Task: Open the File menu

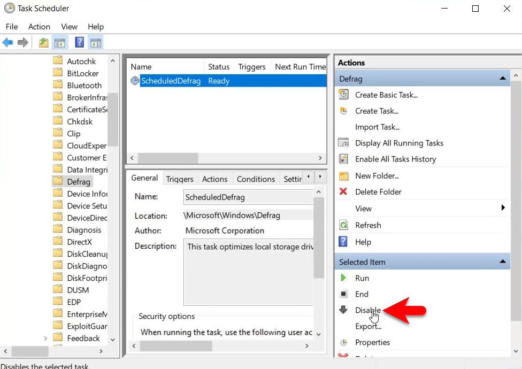Action: (12, 27)
